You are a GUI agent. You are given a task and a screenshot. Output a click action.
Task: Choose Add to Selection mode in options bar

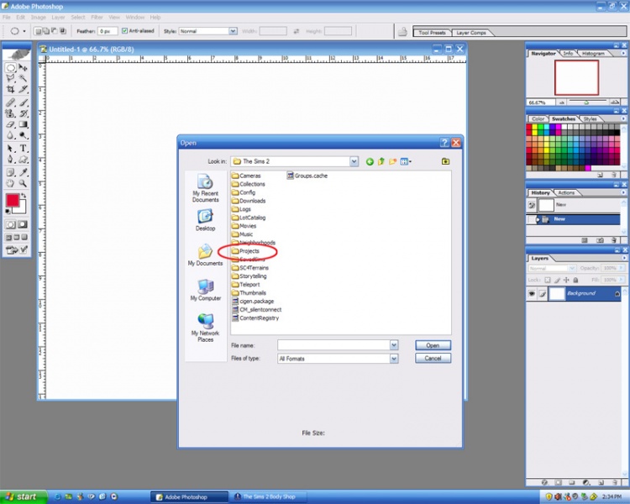click(x=46, y=31)
